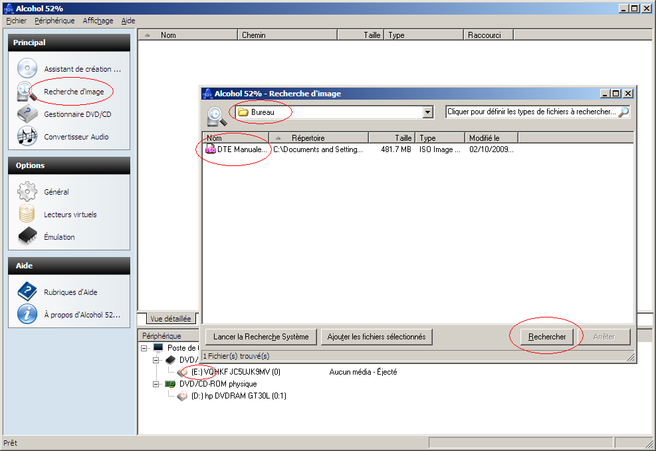Open the Fichier menu

(17, 21)
